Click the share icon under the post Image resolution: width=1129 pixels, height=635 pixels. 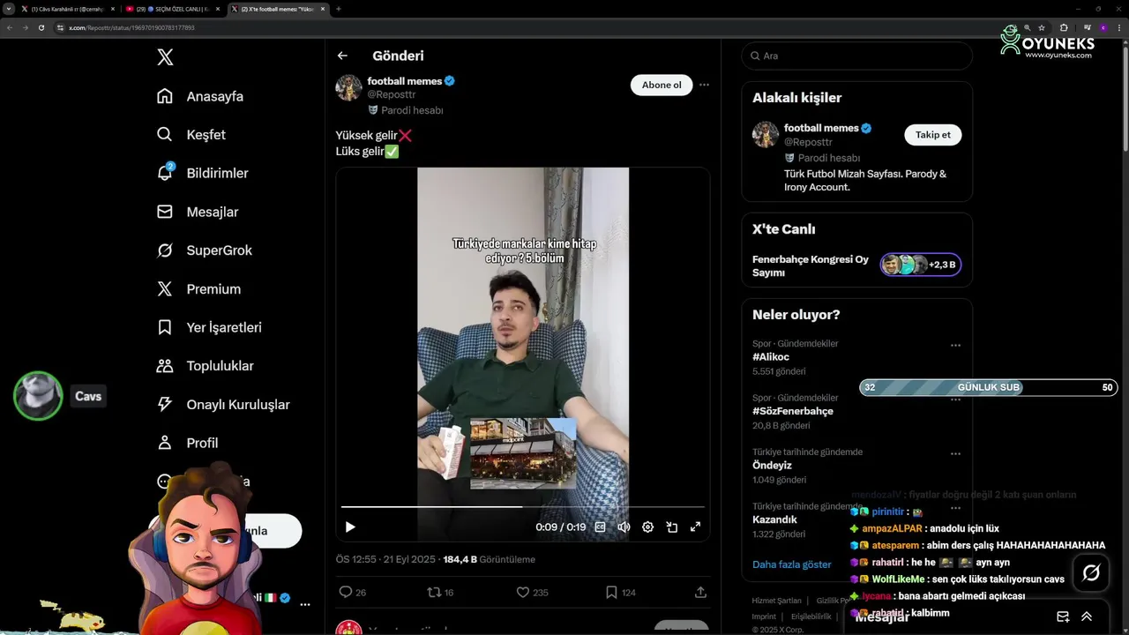[700, 592]
